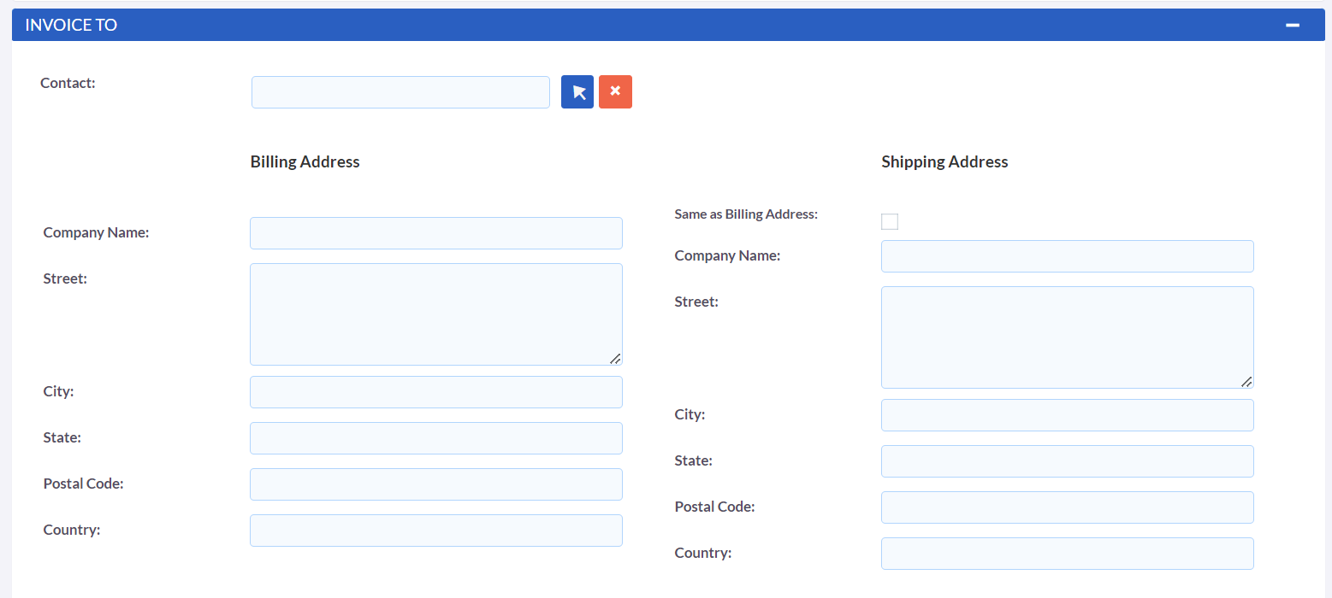Click the billing Postal Code field
Image resolution: width=1332 pixels, height=598 pixels.
435,484
